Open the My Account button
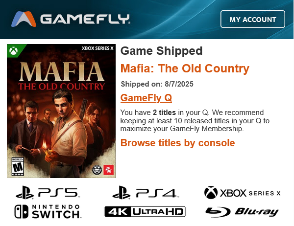Screen dimensions: 294x226 (x=253, y=19)
